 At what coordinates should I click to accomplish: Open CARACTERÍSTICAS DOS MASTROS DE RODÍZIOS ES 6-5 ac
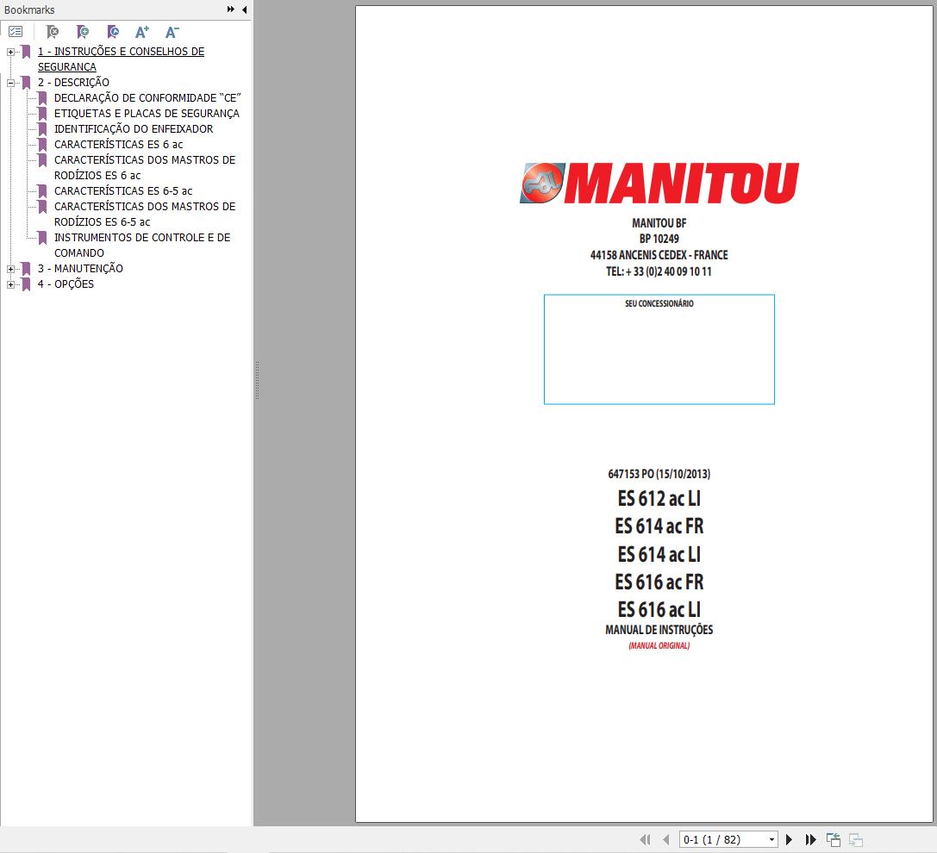145,215
